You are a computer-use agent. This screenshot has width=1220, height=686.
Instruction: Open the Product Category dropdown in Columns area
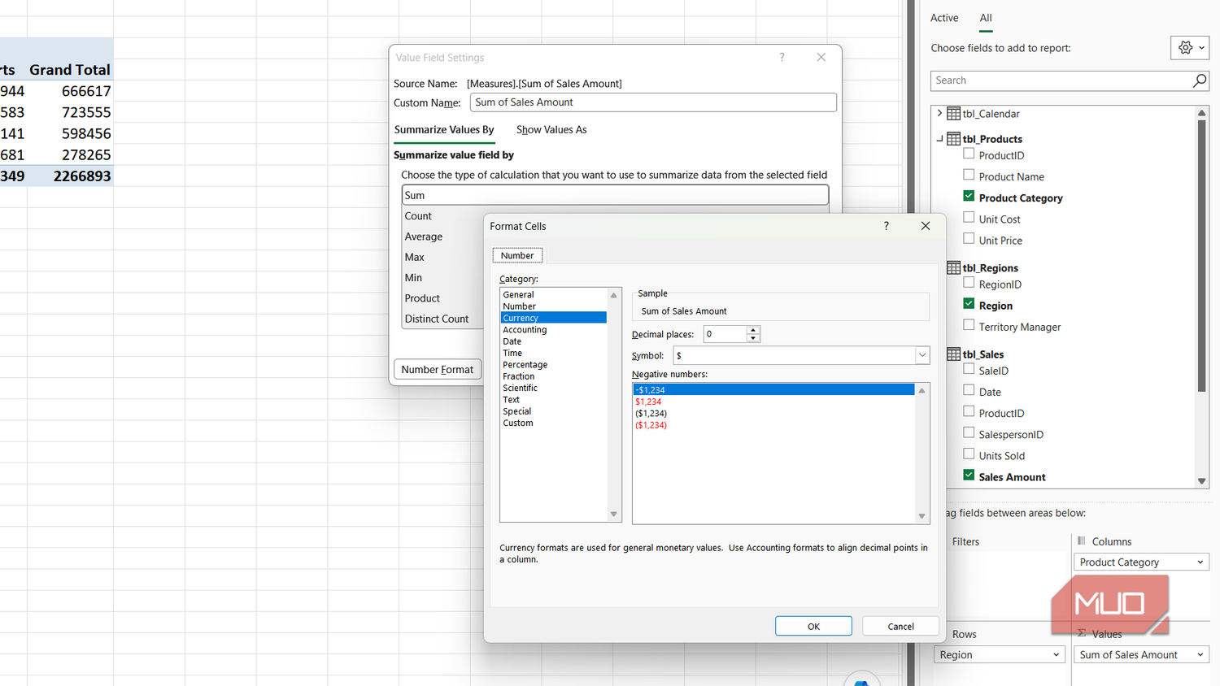point(1200,562)
